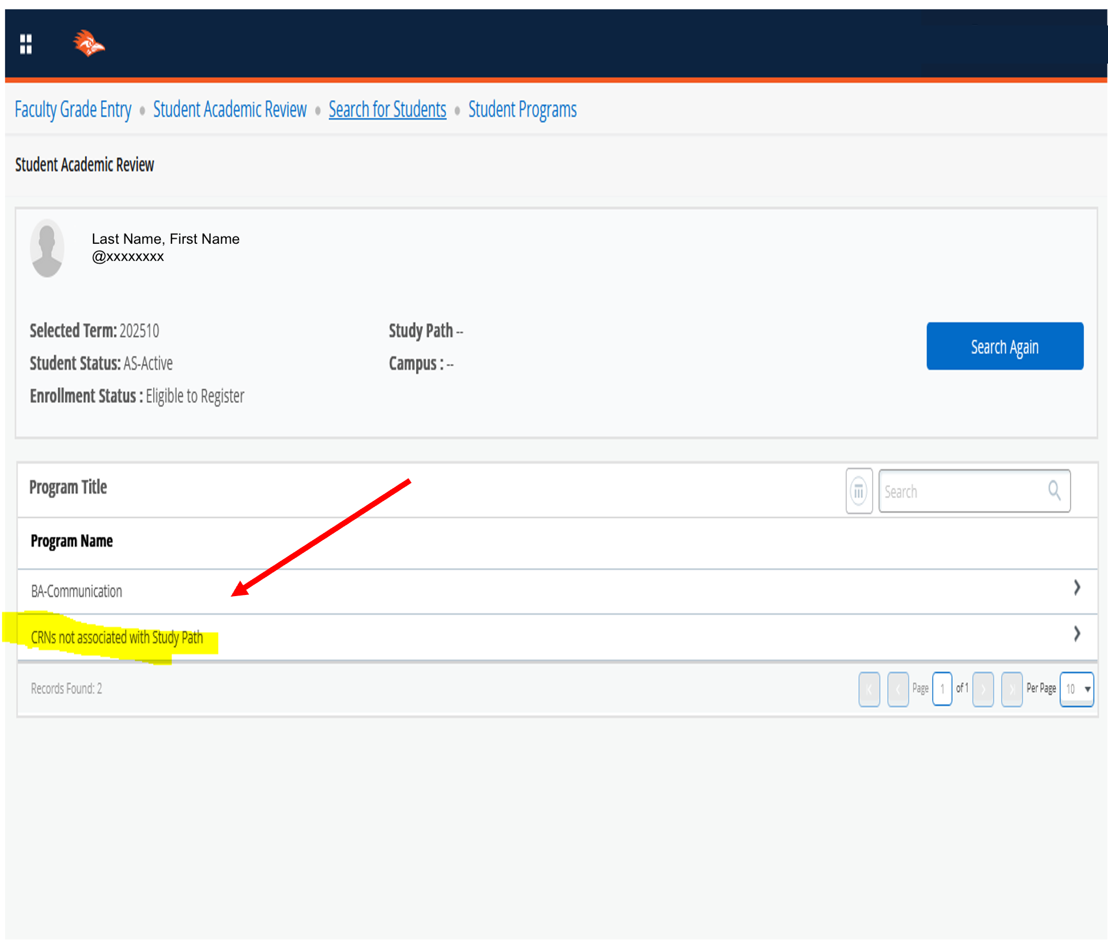
Task: Click the student profile avatar placeholder
Action: [48, 248]
